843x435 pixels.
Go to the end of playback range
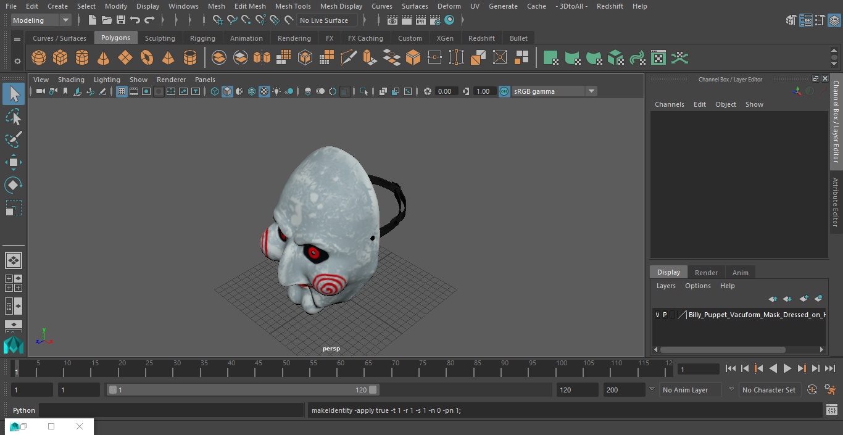pos(830,368)
